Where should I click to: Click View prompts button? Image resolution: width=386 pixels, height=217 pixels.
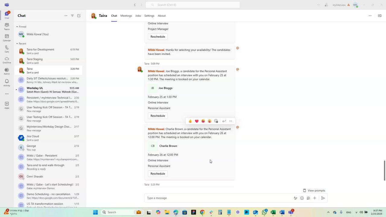[x=314, y=190]
